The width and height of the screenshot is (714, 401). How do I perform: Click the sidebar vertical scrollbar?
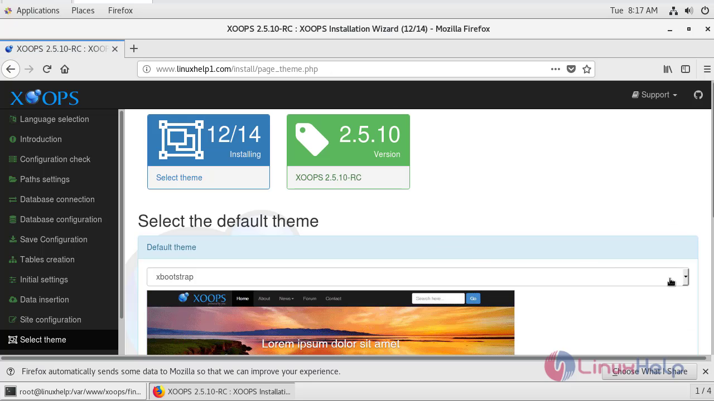coord(120,214)
